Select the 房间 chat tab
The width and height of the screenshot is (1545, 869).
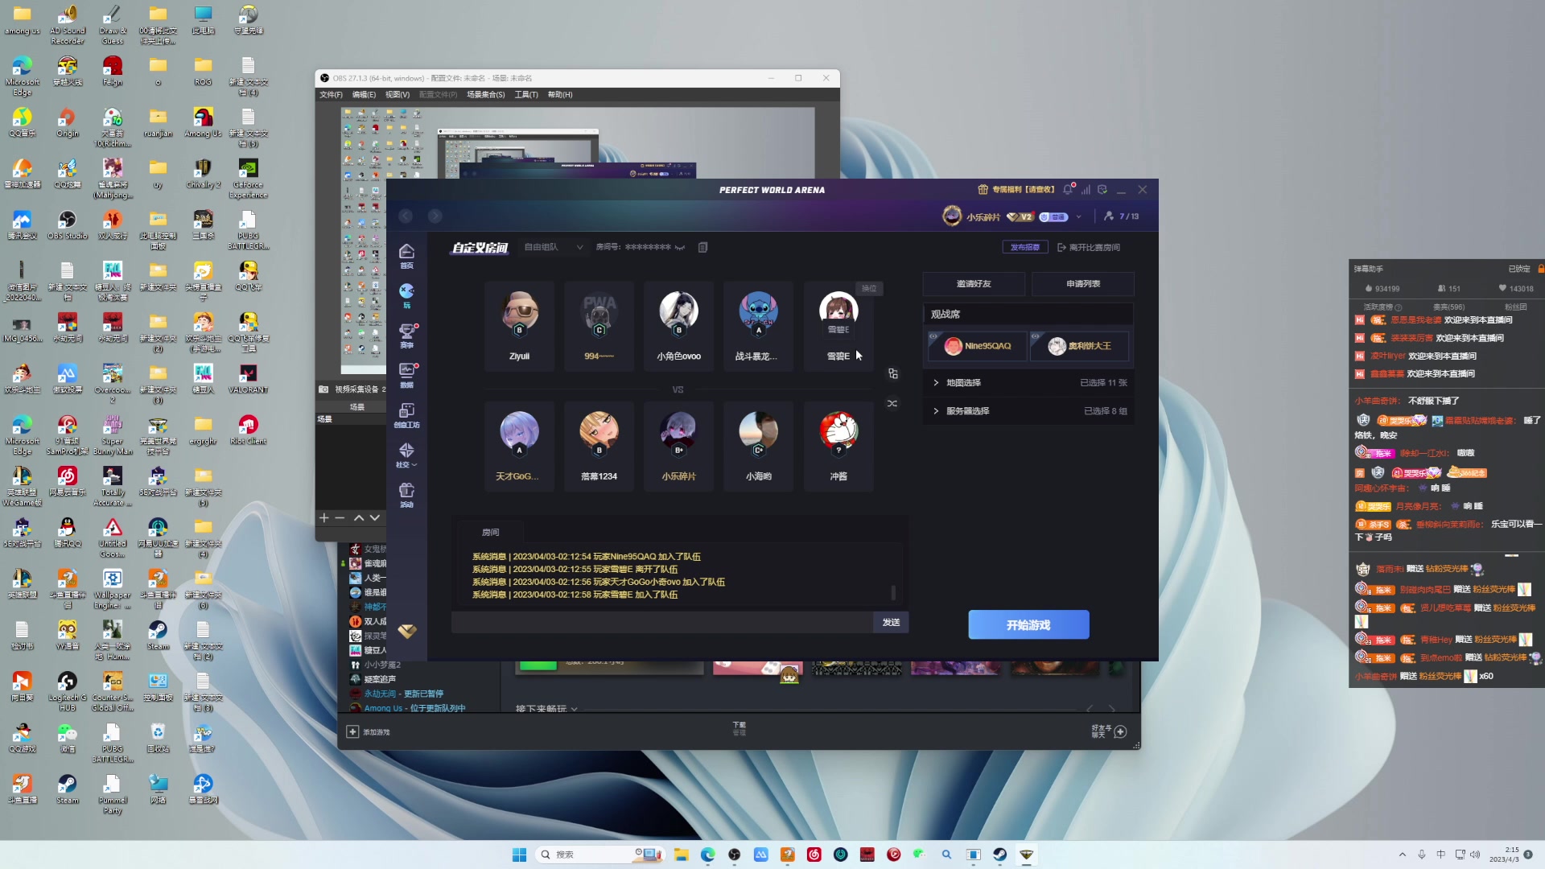click(490, 532)
